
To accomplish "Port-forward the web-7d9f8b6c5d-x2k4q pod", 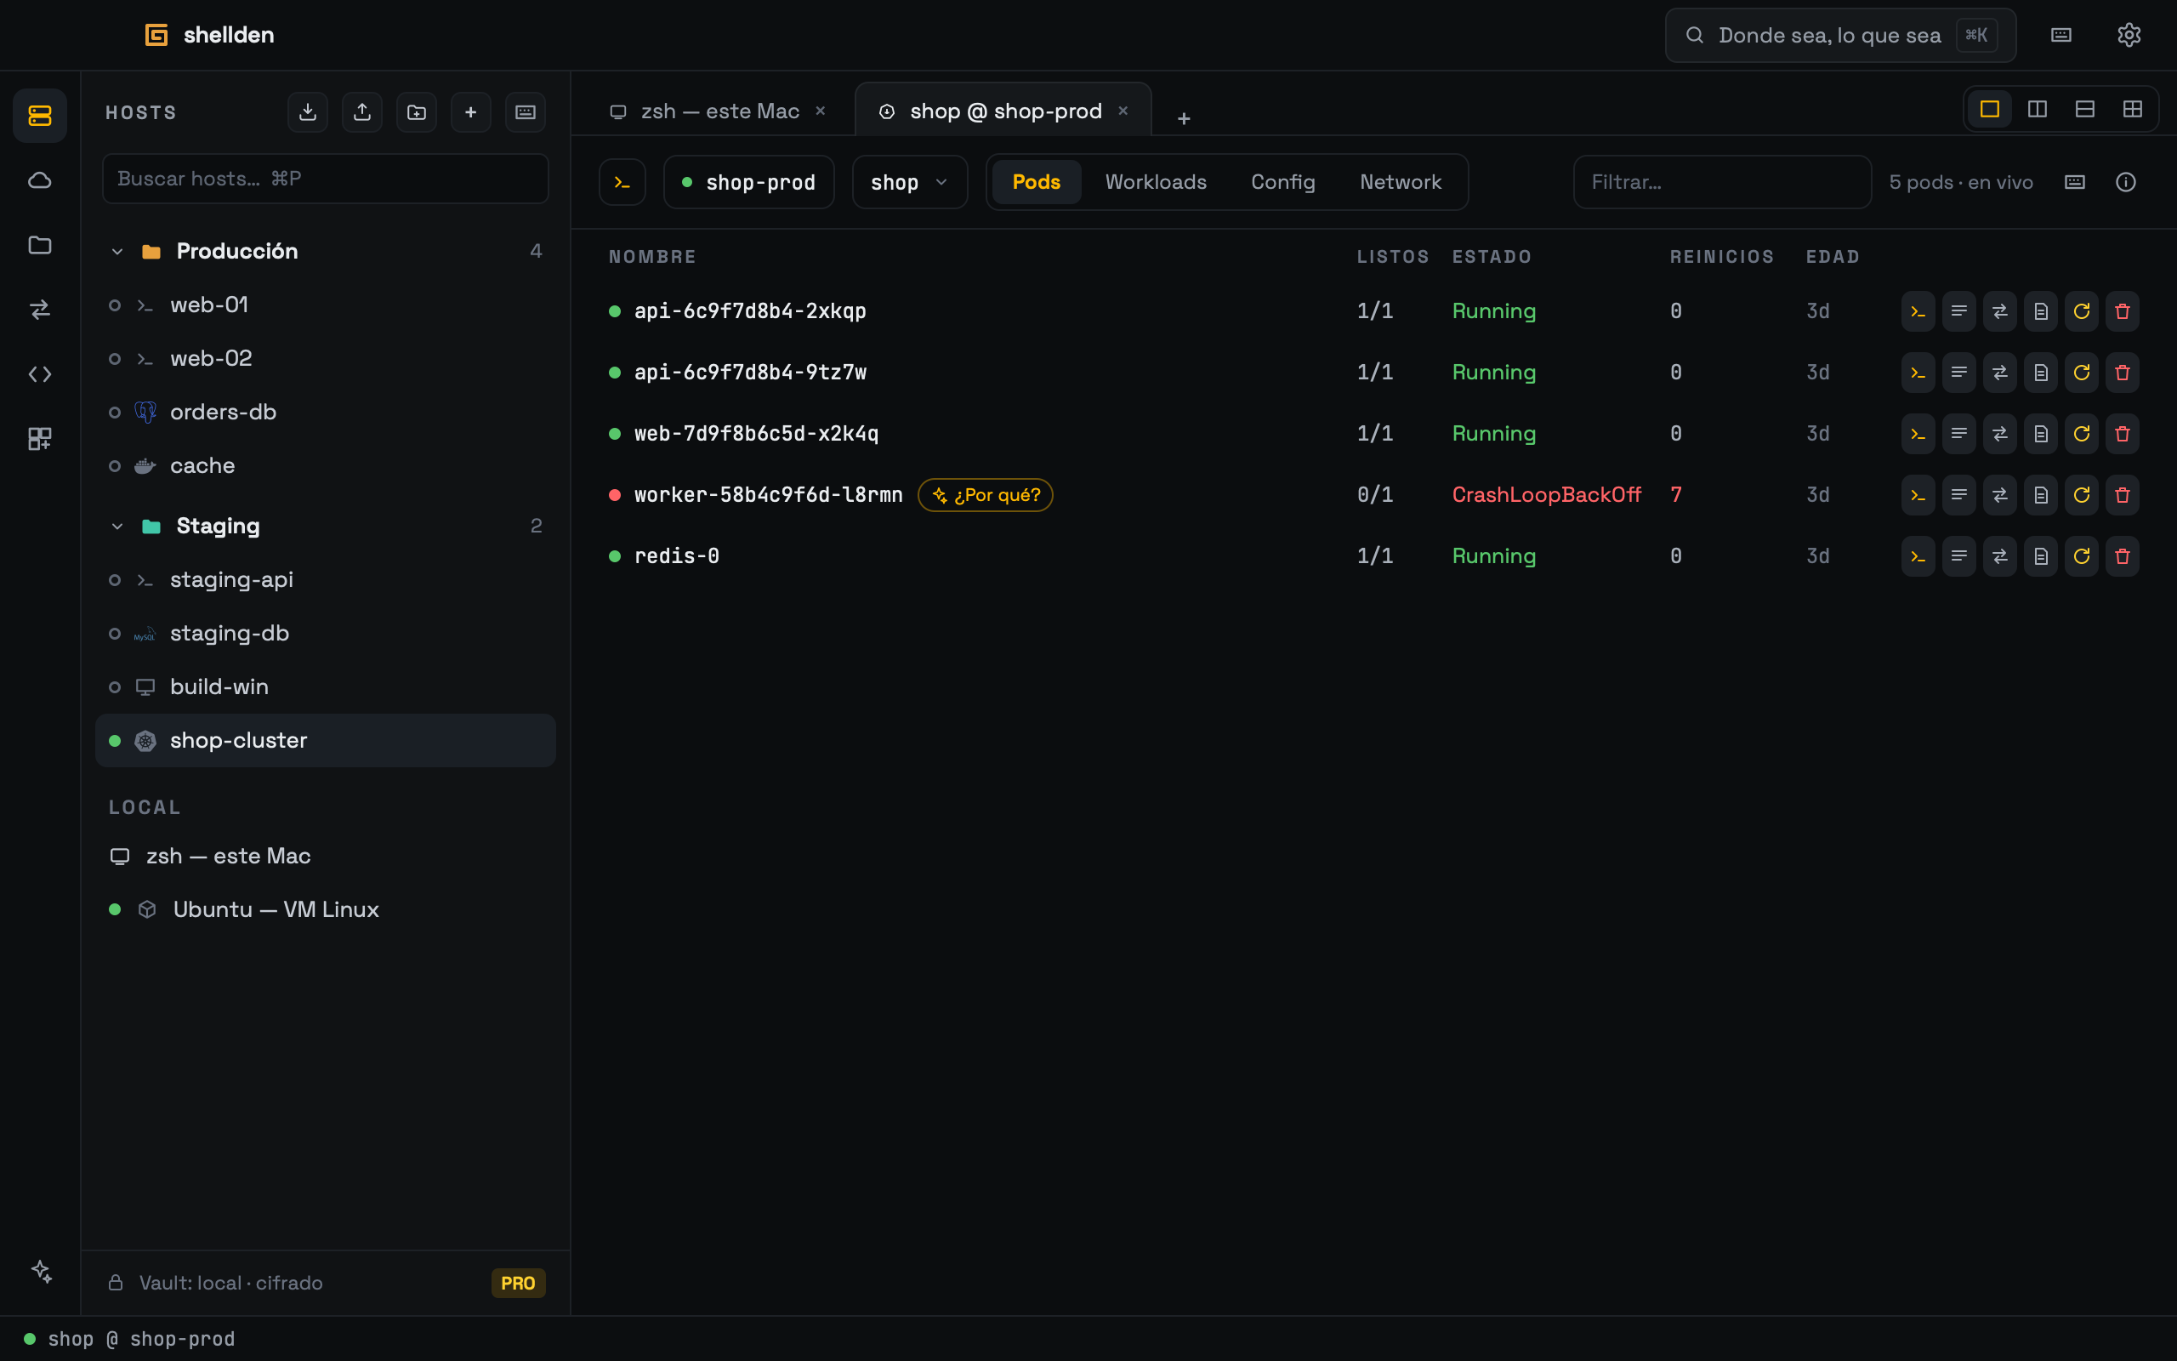I will coord(2000,434).
